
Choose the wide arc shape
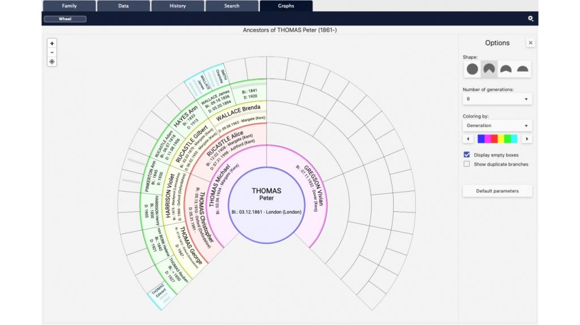(506, 69)
